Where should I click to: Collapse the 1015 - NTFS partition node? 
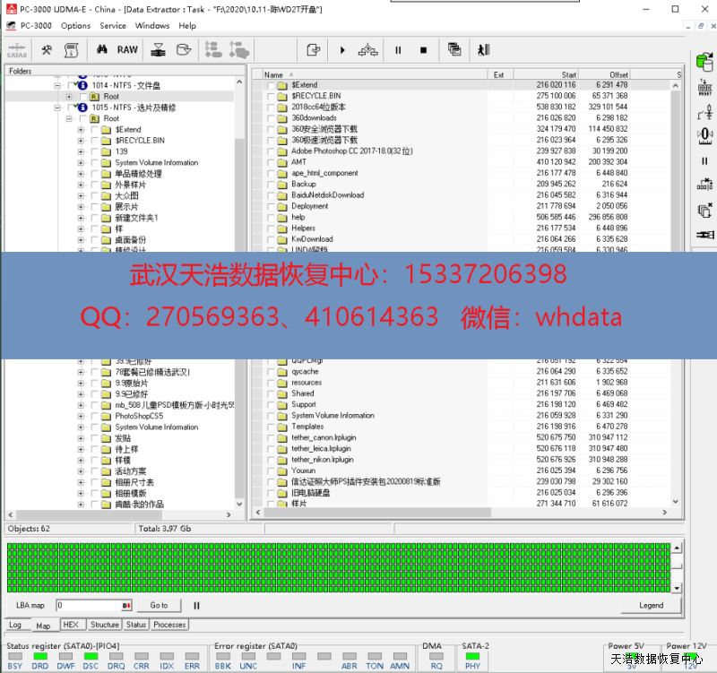coord(57,108)
